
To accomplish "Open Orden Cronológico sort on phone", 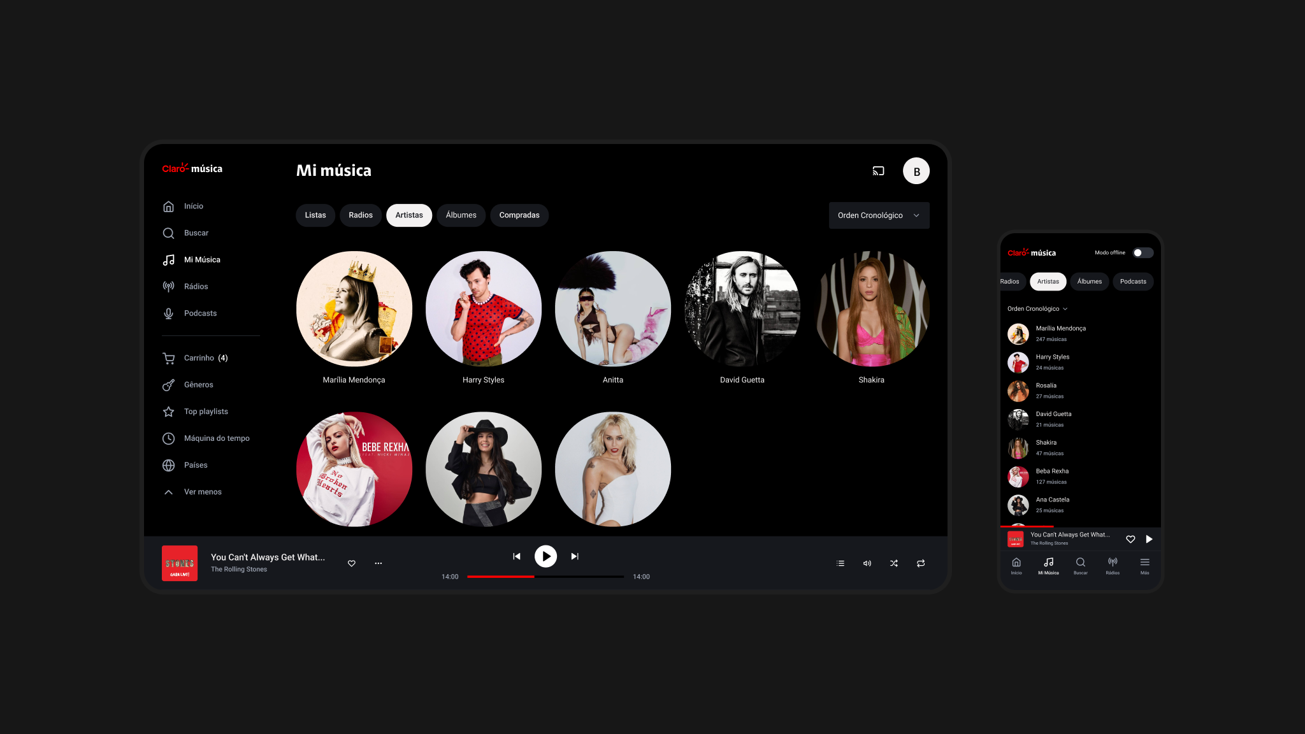I will pyautogui.click(x=1037, y=309).
